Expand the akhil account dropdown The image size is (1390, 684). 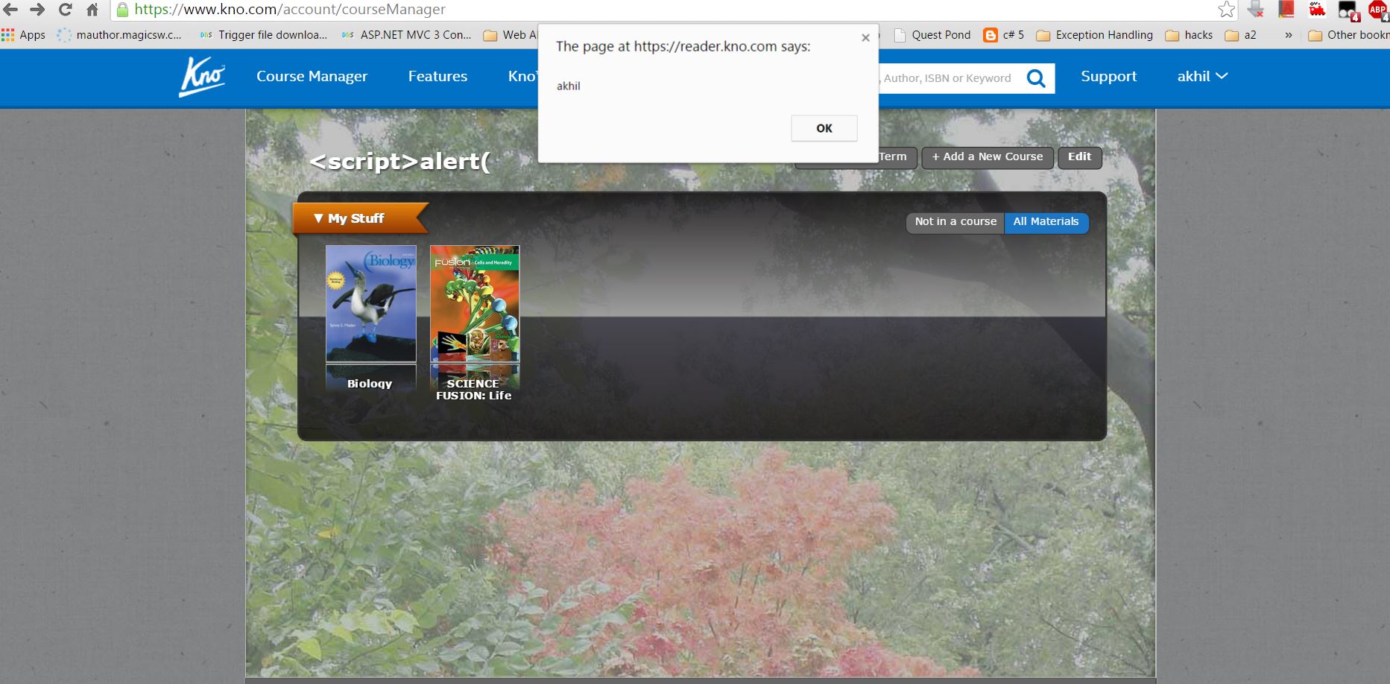(x=1202, y=76)
